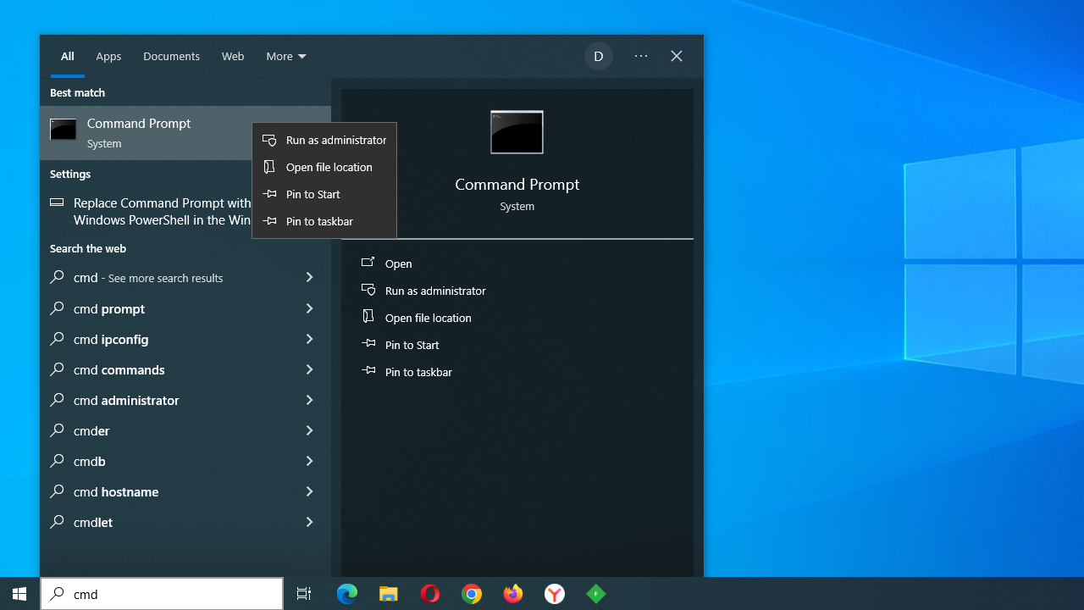Open Microsoft Edge from the taskbar
Viewport: 1084px width, 610px height.
click(x=347, y=594)
